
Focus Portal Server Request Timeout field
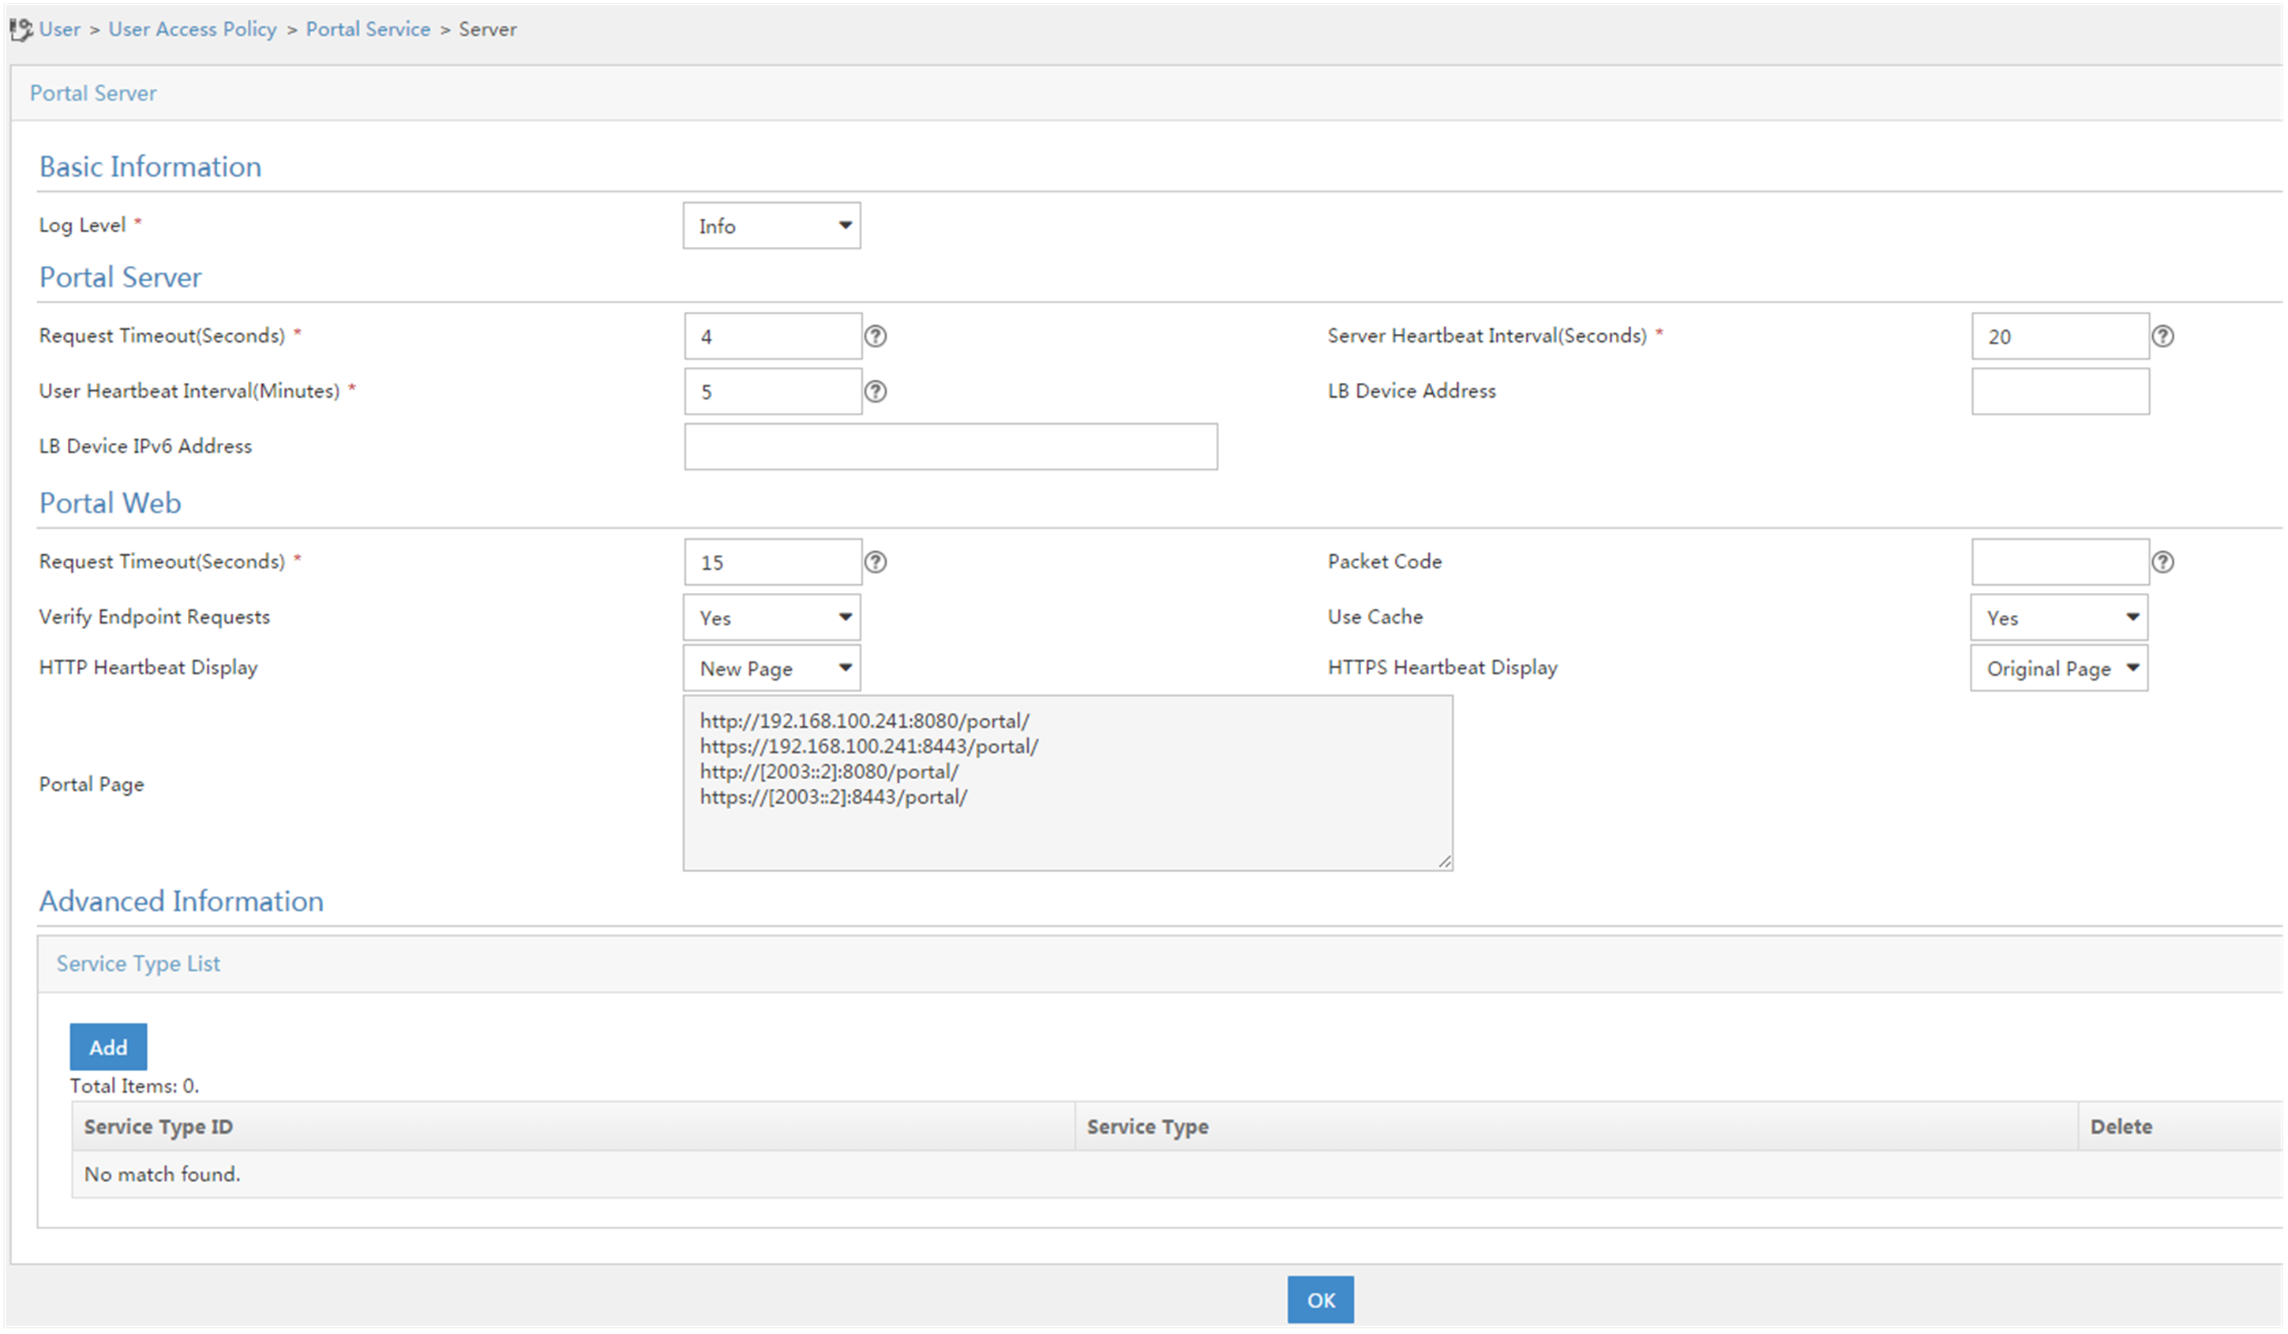(x=773, y=337)
